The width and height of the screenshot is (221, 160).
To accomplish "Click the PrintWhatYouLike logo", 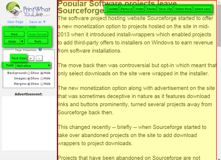I will [28, 10].
